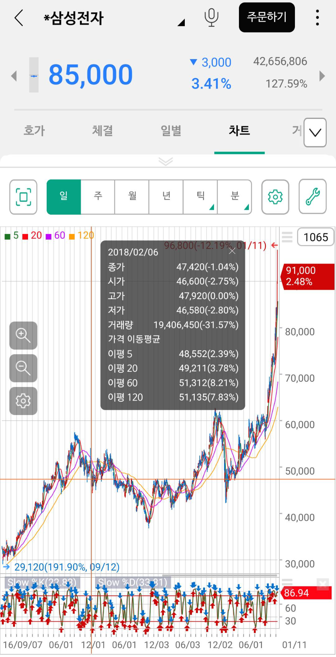Tap the 시가 46,600 row in tooltip
The image size is (336, 657).
[x=173, y=281]
